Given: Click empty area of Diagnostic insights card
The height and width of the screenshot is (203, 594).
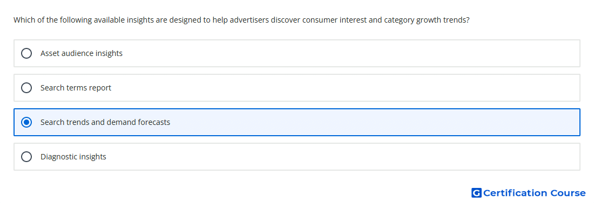Looking at the screenshot, I should coord(343,157).
